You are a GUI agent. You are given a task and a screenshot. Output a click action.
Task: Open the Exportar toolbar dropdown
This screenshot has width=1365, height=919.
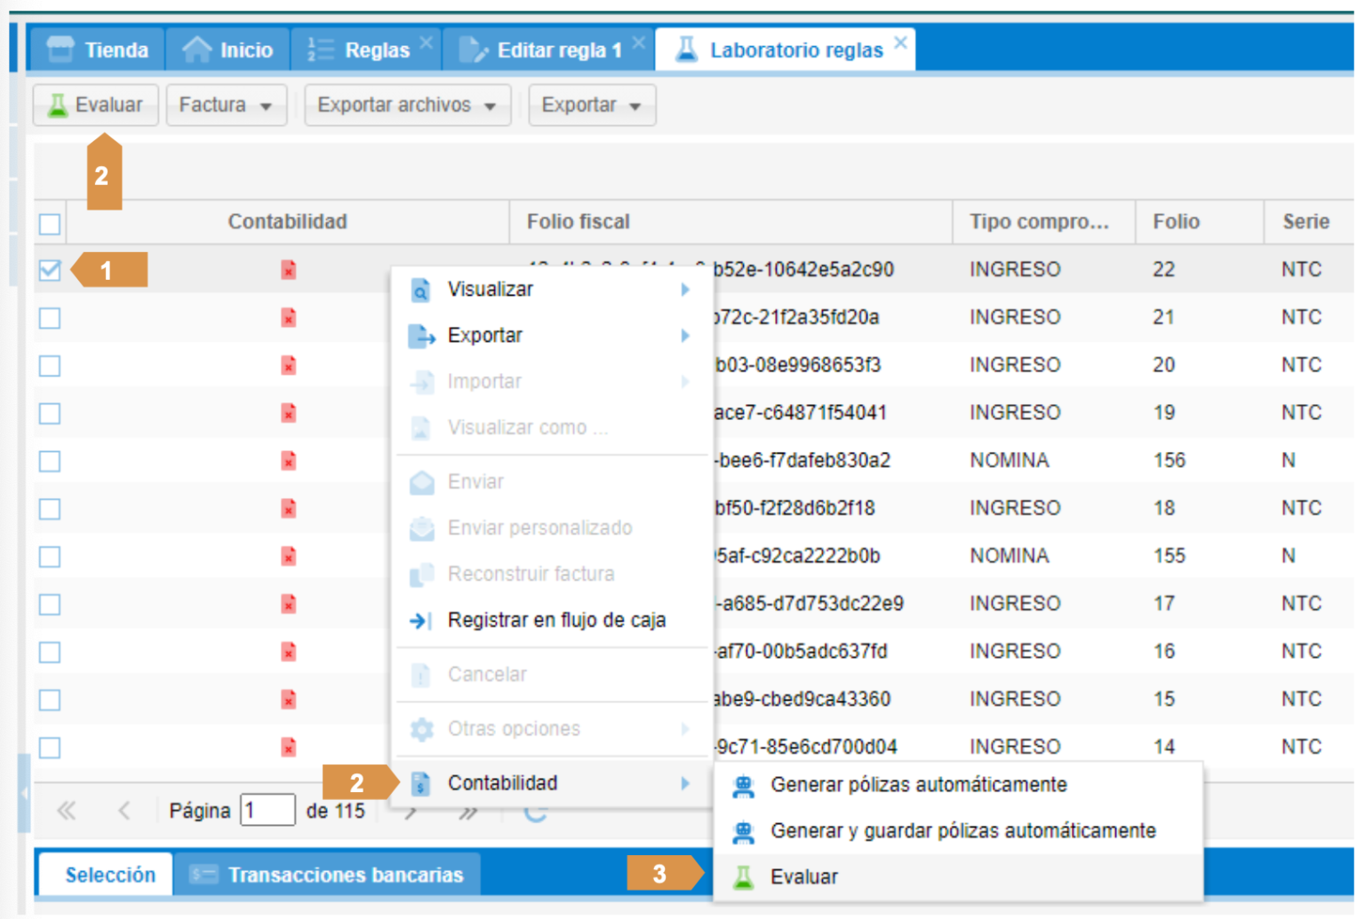pos(591,105)
